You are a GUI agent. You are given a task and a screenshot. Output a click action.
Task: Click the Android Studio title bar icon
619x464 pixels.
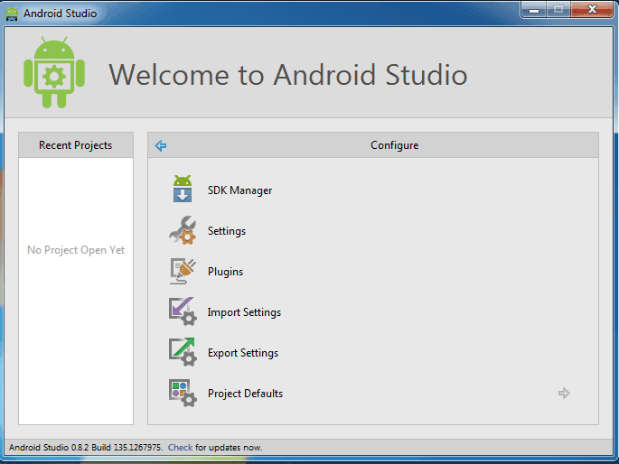point(12,14)
